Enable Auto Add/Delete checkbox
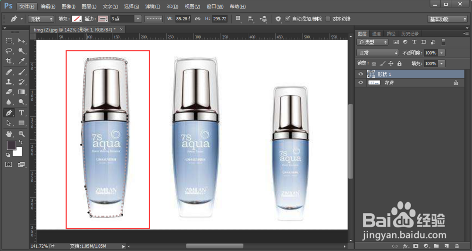 [x=287, y=19]
